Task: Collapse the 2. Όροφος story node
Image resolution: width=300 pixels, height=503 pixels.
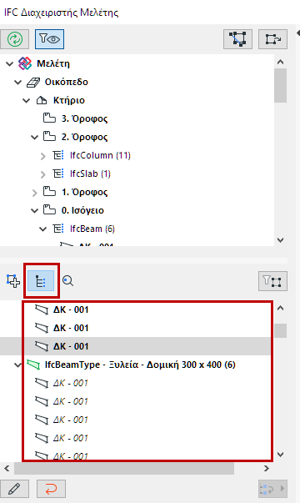Action: 35,138
